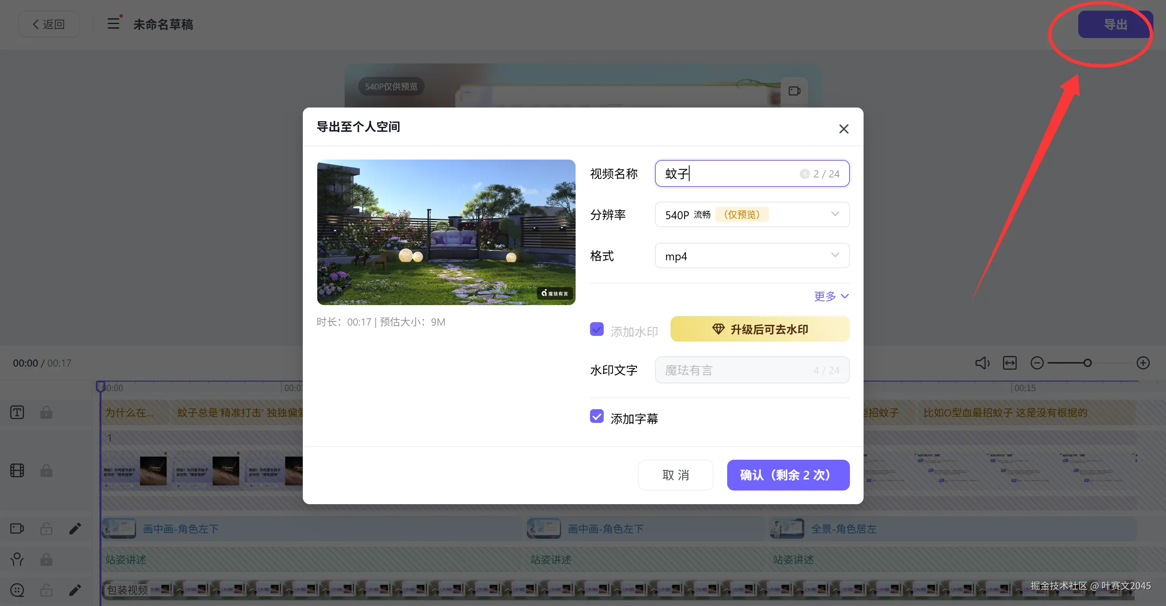
Task: Click the 返回 back button
Action: tap(49, 24)
